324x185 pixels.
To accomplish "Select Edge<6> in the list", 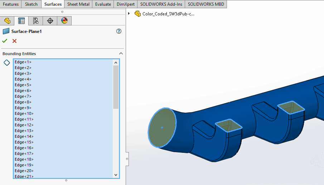I will pyautogui.click(x=63, y=91).
